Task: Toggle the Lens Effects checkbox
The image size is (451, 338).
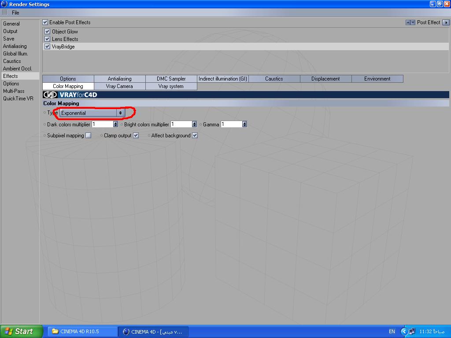Action: (48, 39)
